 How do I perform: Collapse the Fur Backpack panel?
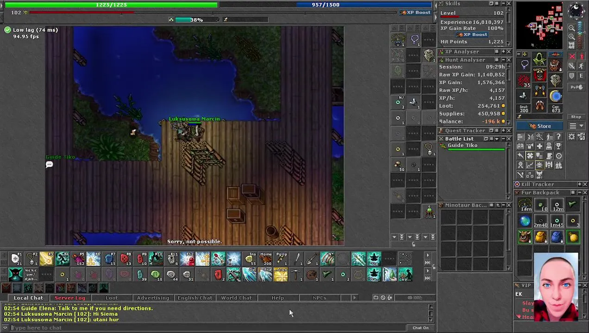(x=578, y=193)
